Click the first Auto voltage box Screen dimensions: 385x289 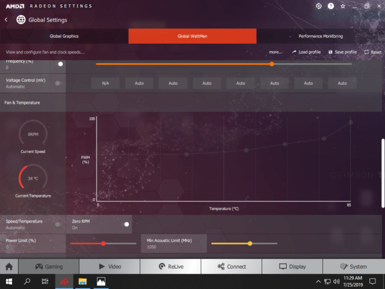click(139, 83)
